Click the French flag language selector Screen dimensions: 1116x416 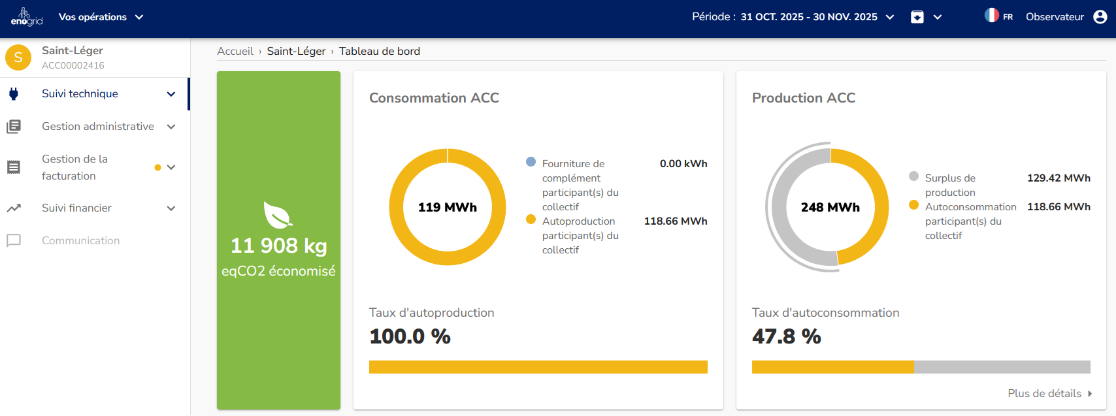coord(992,16)
